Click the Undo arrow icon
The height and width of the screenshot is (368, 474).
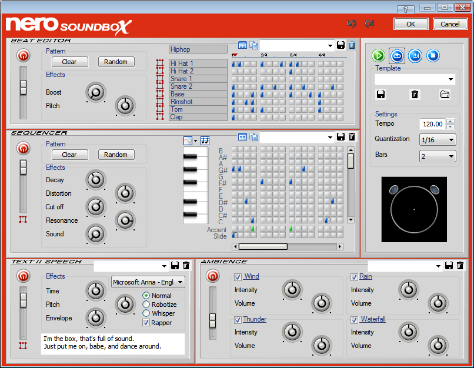[x=352, y=24]
